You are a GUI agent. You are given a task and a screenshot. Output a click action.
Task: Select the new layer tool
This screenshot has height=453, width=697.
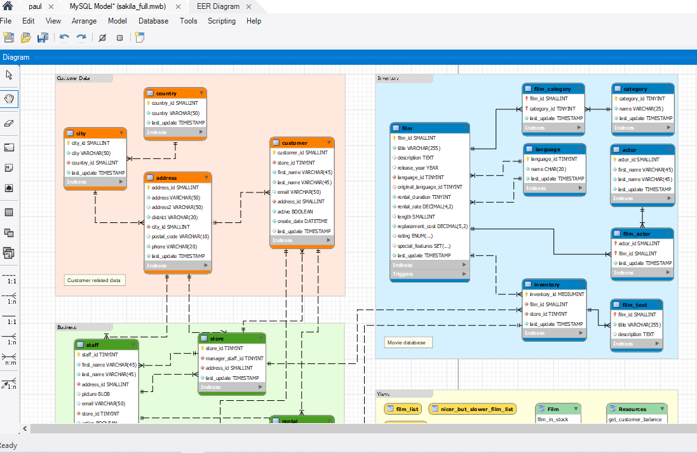pyautogui.click(x=9, y=147)
